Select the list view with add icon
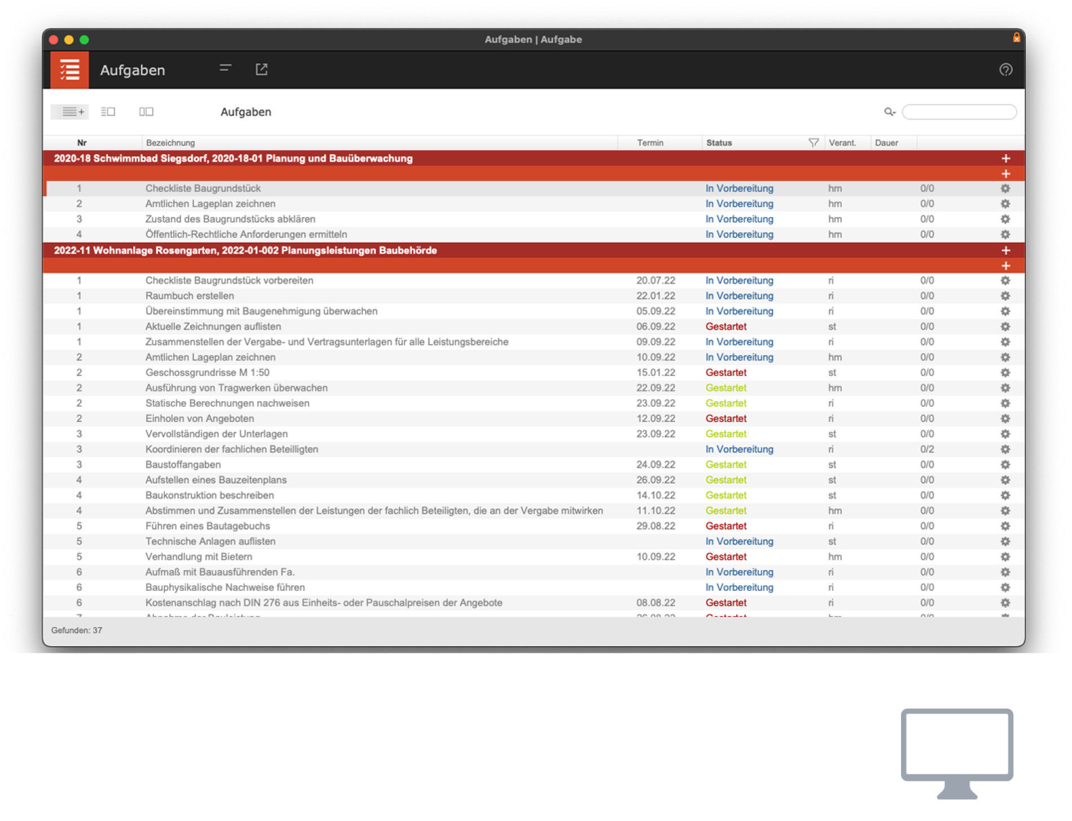The image size is (1072, 821). point(71,112)
